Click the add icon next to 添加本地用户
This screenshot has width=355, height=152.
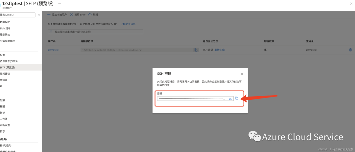(x=49, y=15)
